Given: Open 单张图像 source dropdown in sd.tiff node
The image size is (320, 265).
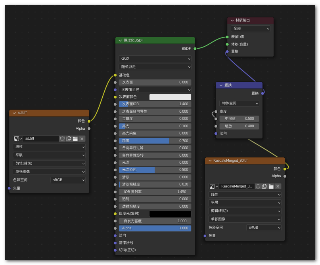Looking at the screenshot, I should (x=49, y=172).
